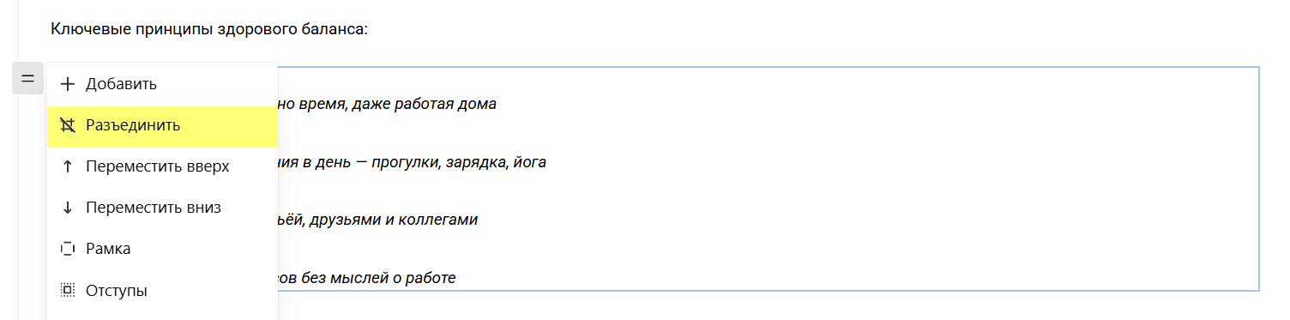This screenshot has height=320, width=1290.
Task: Click the heading text Ключевые принципы здорового баланса
Action: [x=209, y=29]
